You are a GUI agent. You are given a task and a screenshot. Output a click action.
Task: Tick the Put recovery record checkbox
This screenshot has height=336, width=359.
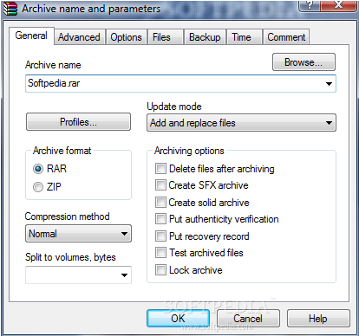(160, 236)
